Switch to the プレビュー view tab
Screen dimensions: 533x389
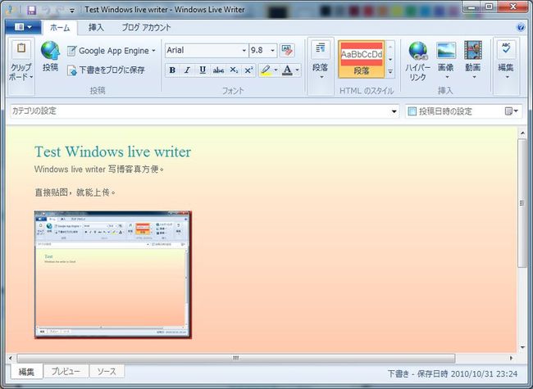pyautogui.click(x=66, y=371)
